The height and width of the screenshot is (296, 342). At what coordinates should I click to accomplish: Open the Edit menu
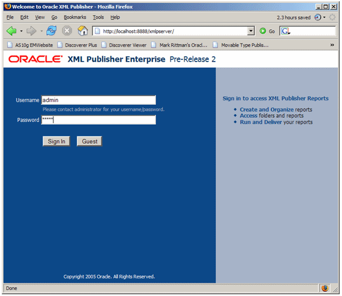click(x=24, y=17)
